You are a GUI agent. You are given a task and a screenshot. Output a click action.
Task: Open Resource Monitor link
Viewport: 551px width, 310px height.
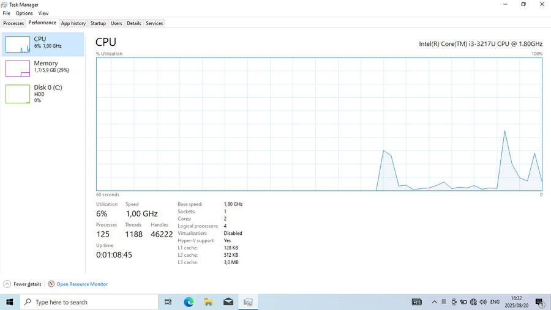pyautogui.click(x=81, y=284)
